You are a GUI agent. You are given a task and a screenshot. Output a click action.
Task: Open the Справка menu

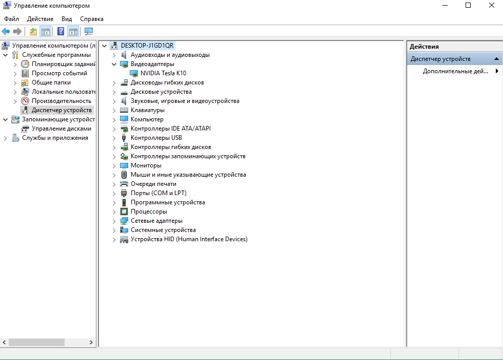(x=92, y=19)
